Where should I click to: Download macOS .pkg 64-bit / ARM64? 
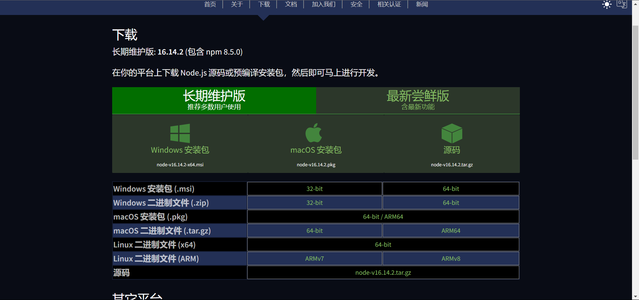(x=383, y=217)
